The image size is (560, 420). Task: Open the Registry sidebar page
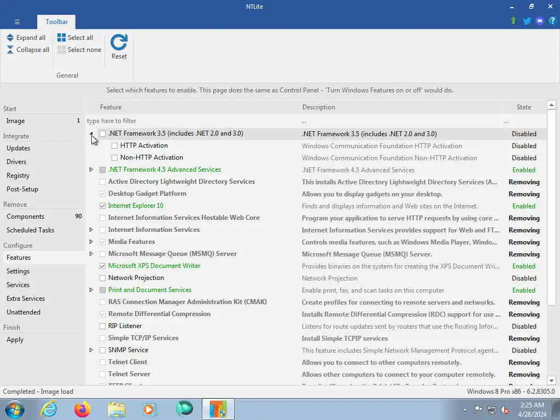43,176
